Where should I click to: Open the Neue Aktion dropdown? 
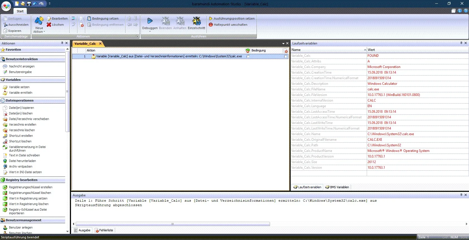39,30
